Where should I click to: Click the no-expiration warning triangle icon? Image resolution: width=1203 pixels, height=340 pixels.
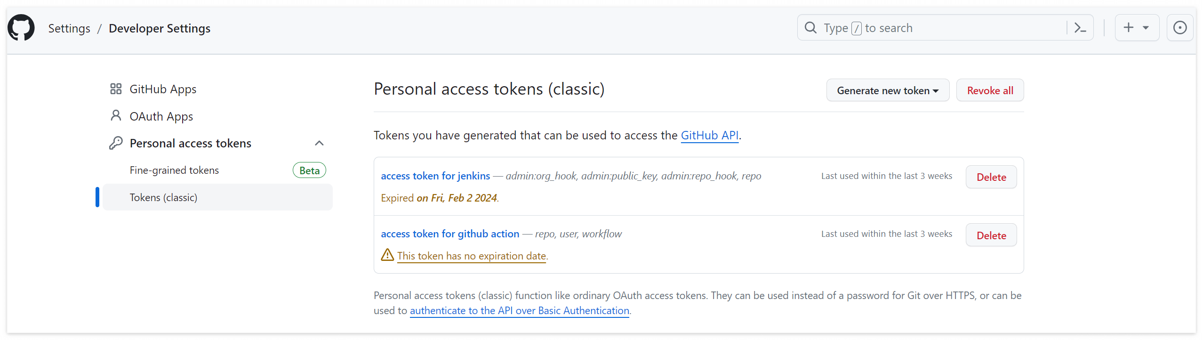point(387,255)
